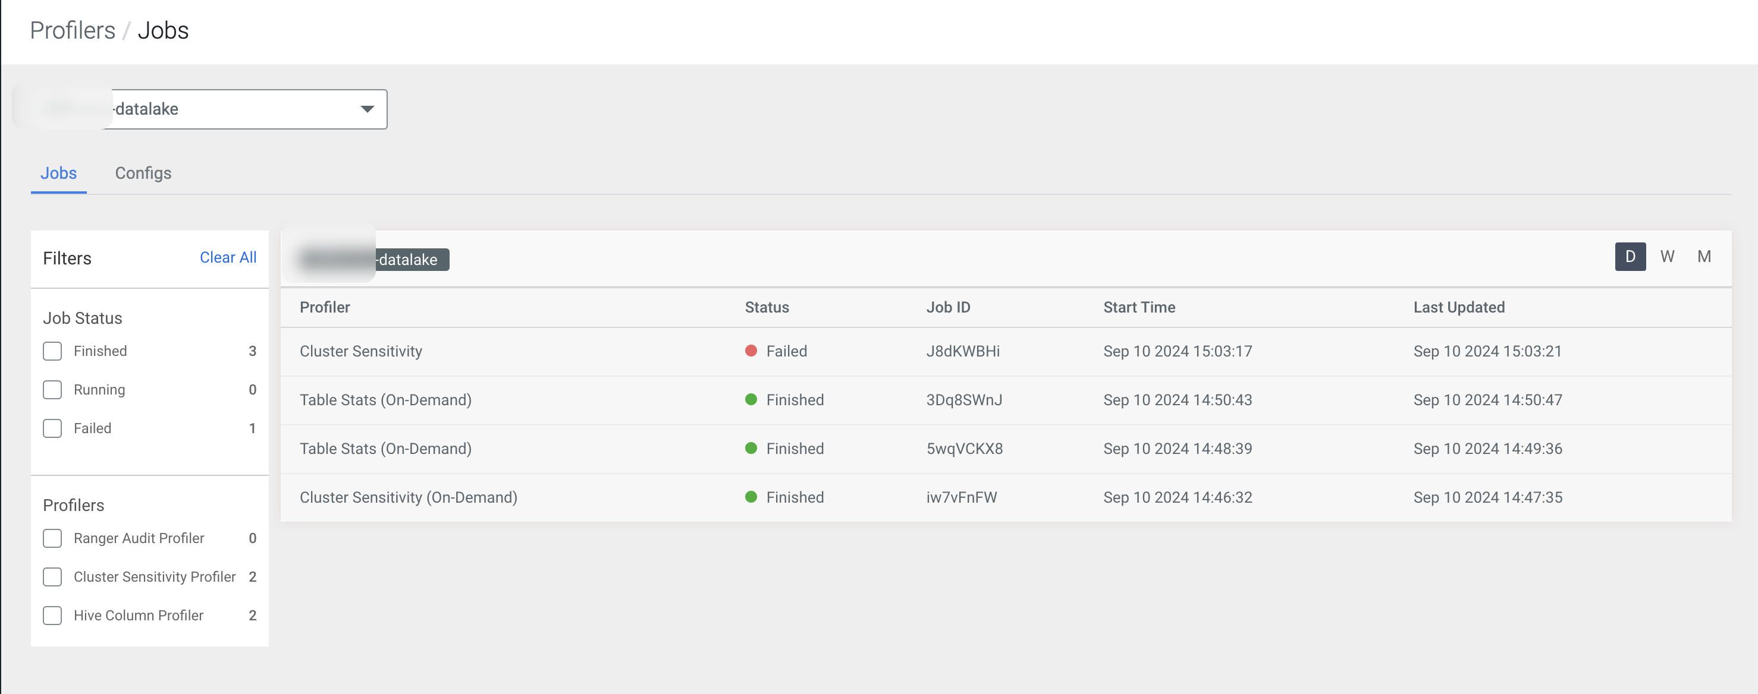Enable Ranger Audit Profiler filter checkbox
Image resolution: width=1758 pixels, height=694 pixels.
click(x=52, y=538)
